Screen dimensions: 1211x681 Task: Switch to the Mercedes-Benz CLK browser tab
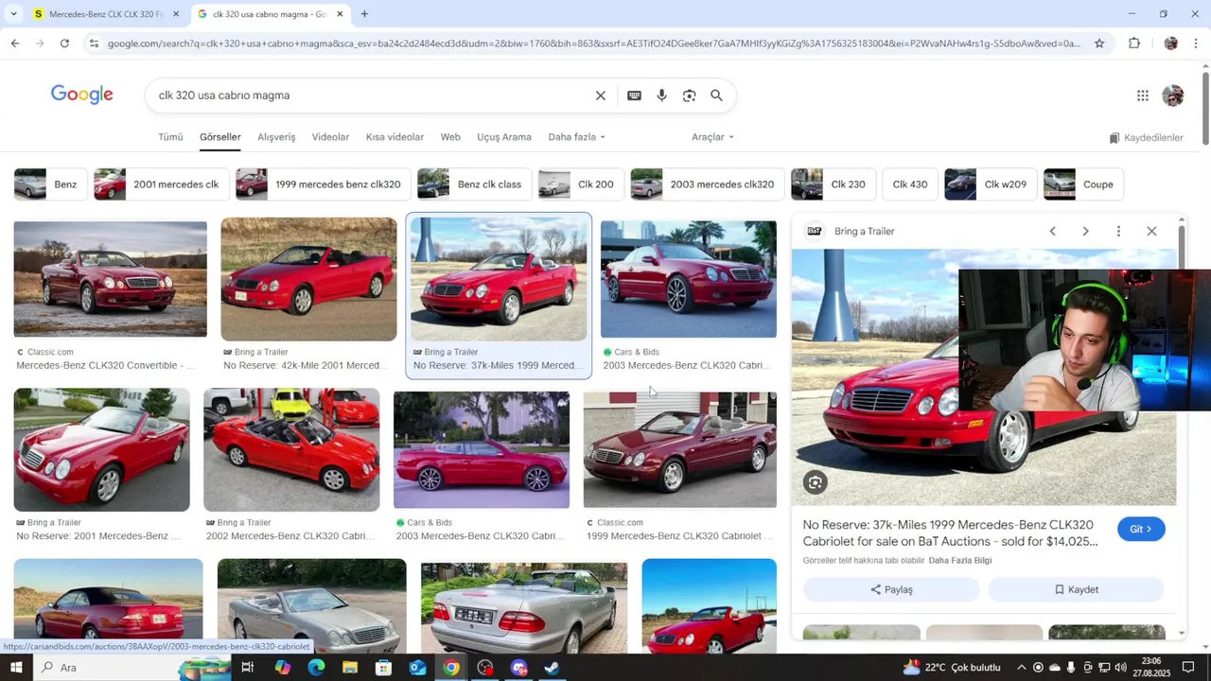[106, 14]
